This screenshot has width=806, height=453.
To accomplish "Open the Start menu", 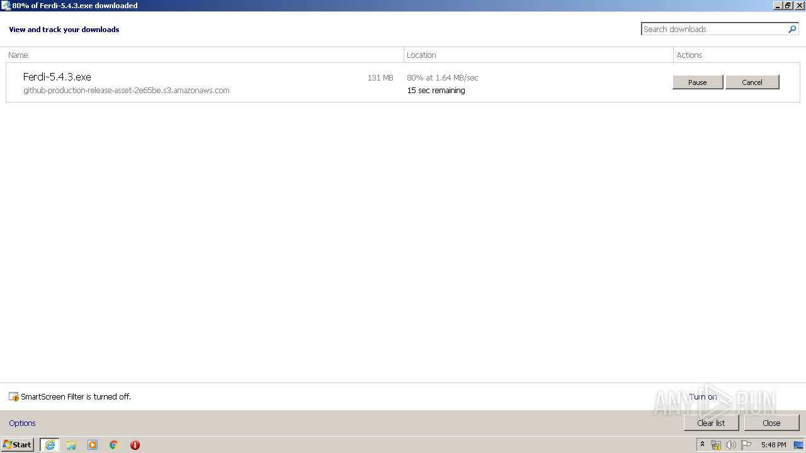I will (x=18, y=445).
